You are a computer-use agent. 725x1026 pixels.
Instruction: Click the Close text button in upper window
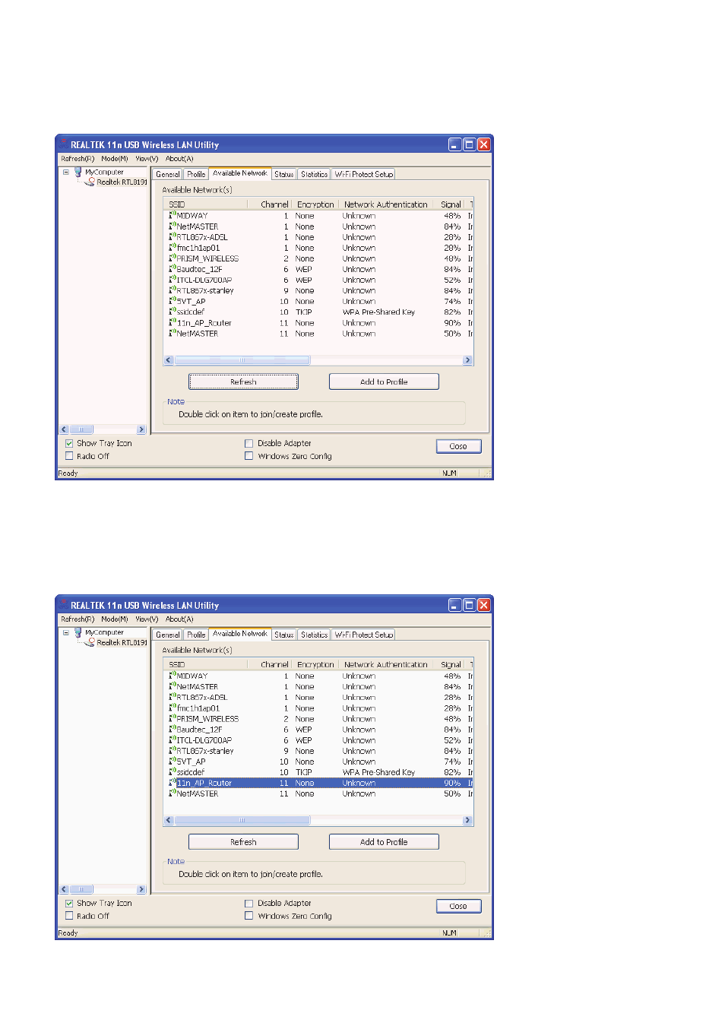tap(458, 446)
